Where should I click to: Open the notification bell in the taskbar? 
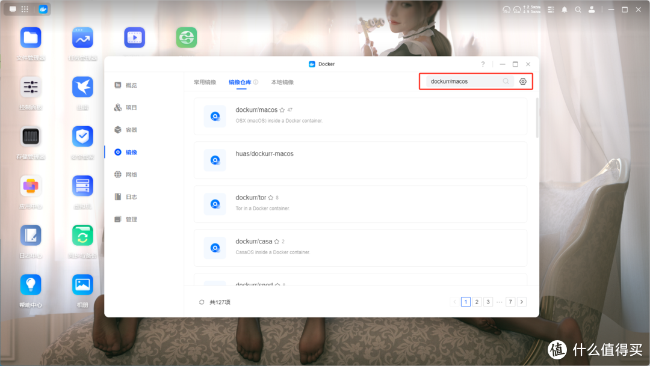pyautogui.click(x=564, y=9)
